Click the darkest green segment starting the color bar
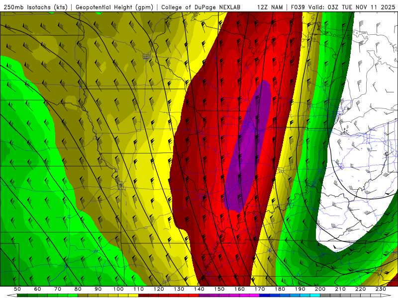Image resolution: width=398 pixels, height=298 pixels. [22, 296]
